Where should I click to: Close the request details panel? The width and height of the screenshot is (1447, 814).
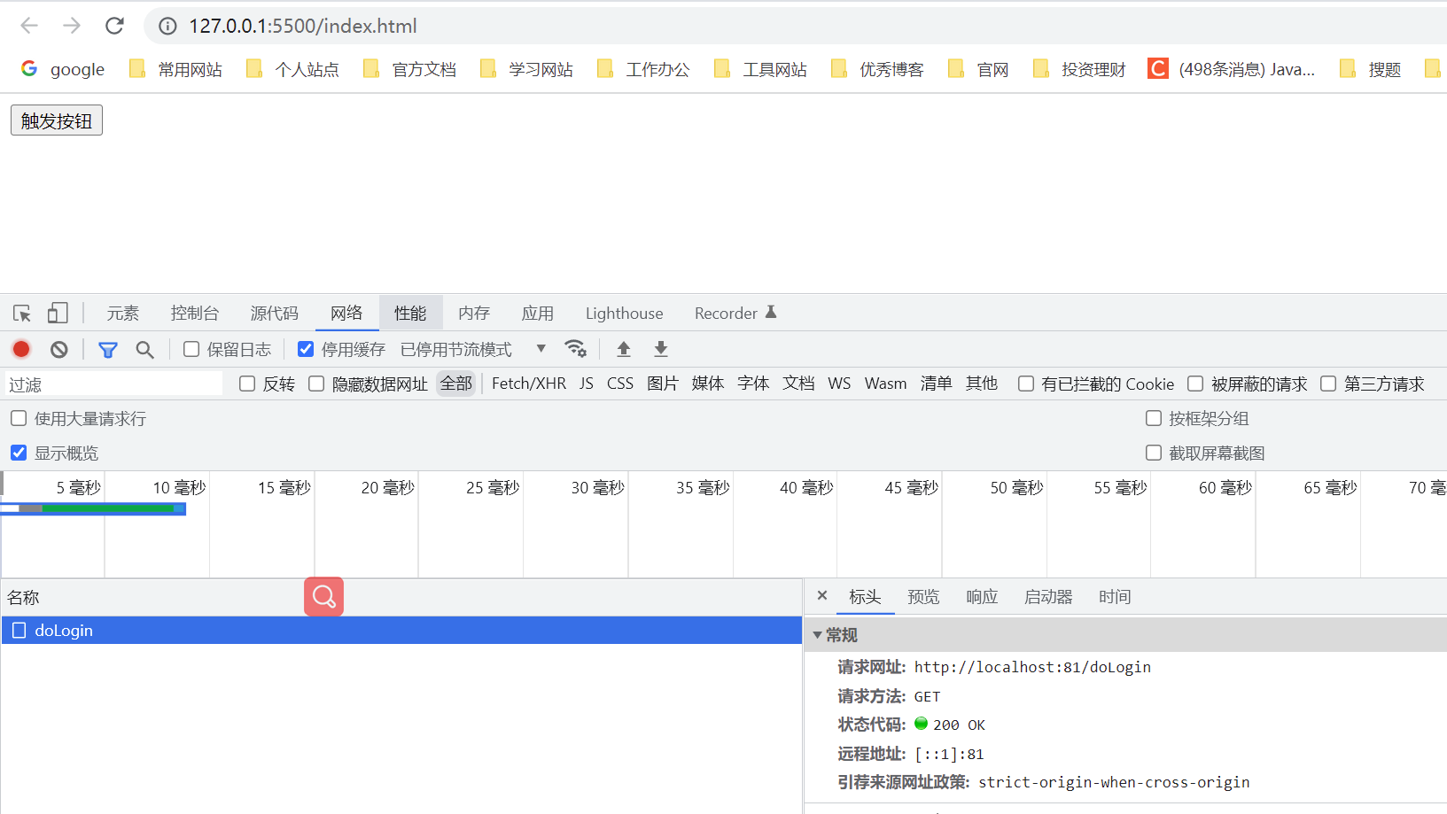[x=822, y=595]
